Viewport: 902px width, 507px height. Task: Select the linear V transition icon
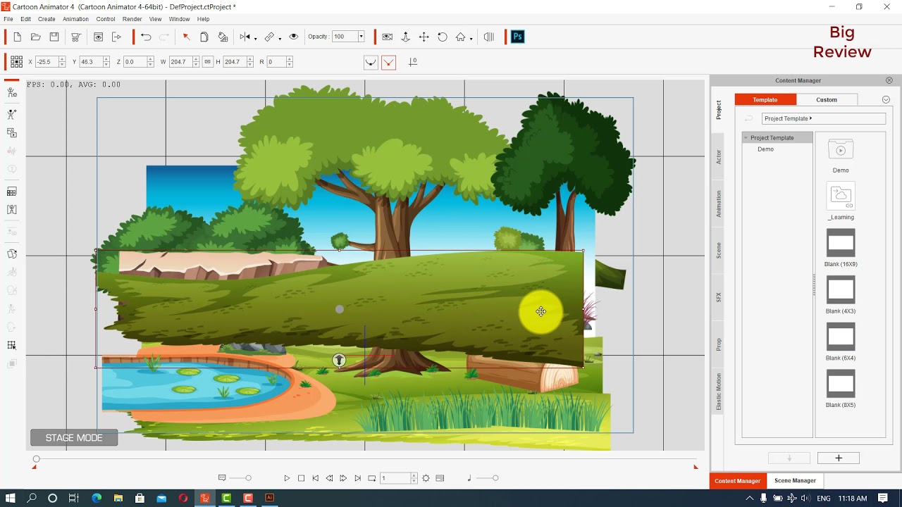click(x=389, y=62)
